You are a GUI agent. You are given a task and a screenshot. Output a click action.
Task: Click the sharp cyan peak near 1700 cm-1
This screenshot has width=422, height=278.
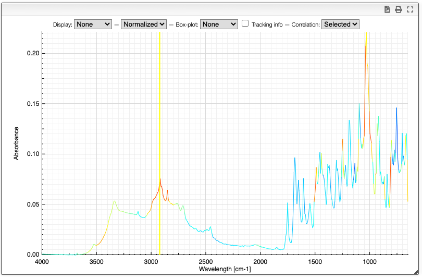tap(294, 158)
